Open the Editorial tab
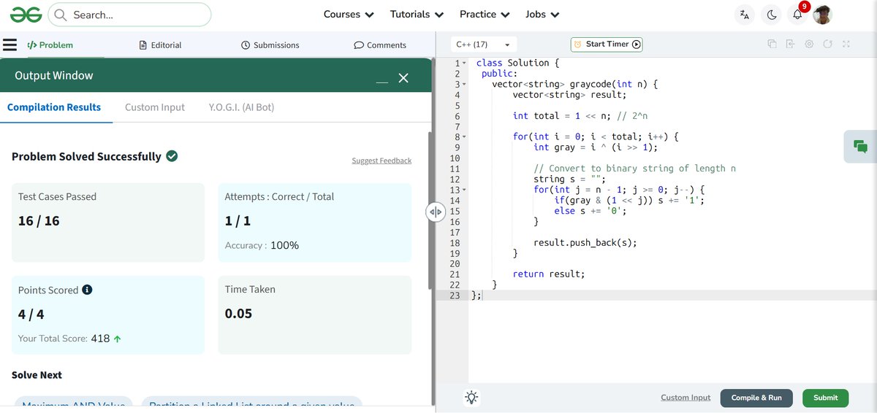 (160, 45)
